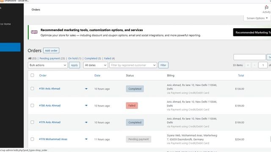Viewport: 271px width, 152px height.
Task: Click the Siyana Web billing address text
Action: (192, 137)
